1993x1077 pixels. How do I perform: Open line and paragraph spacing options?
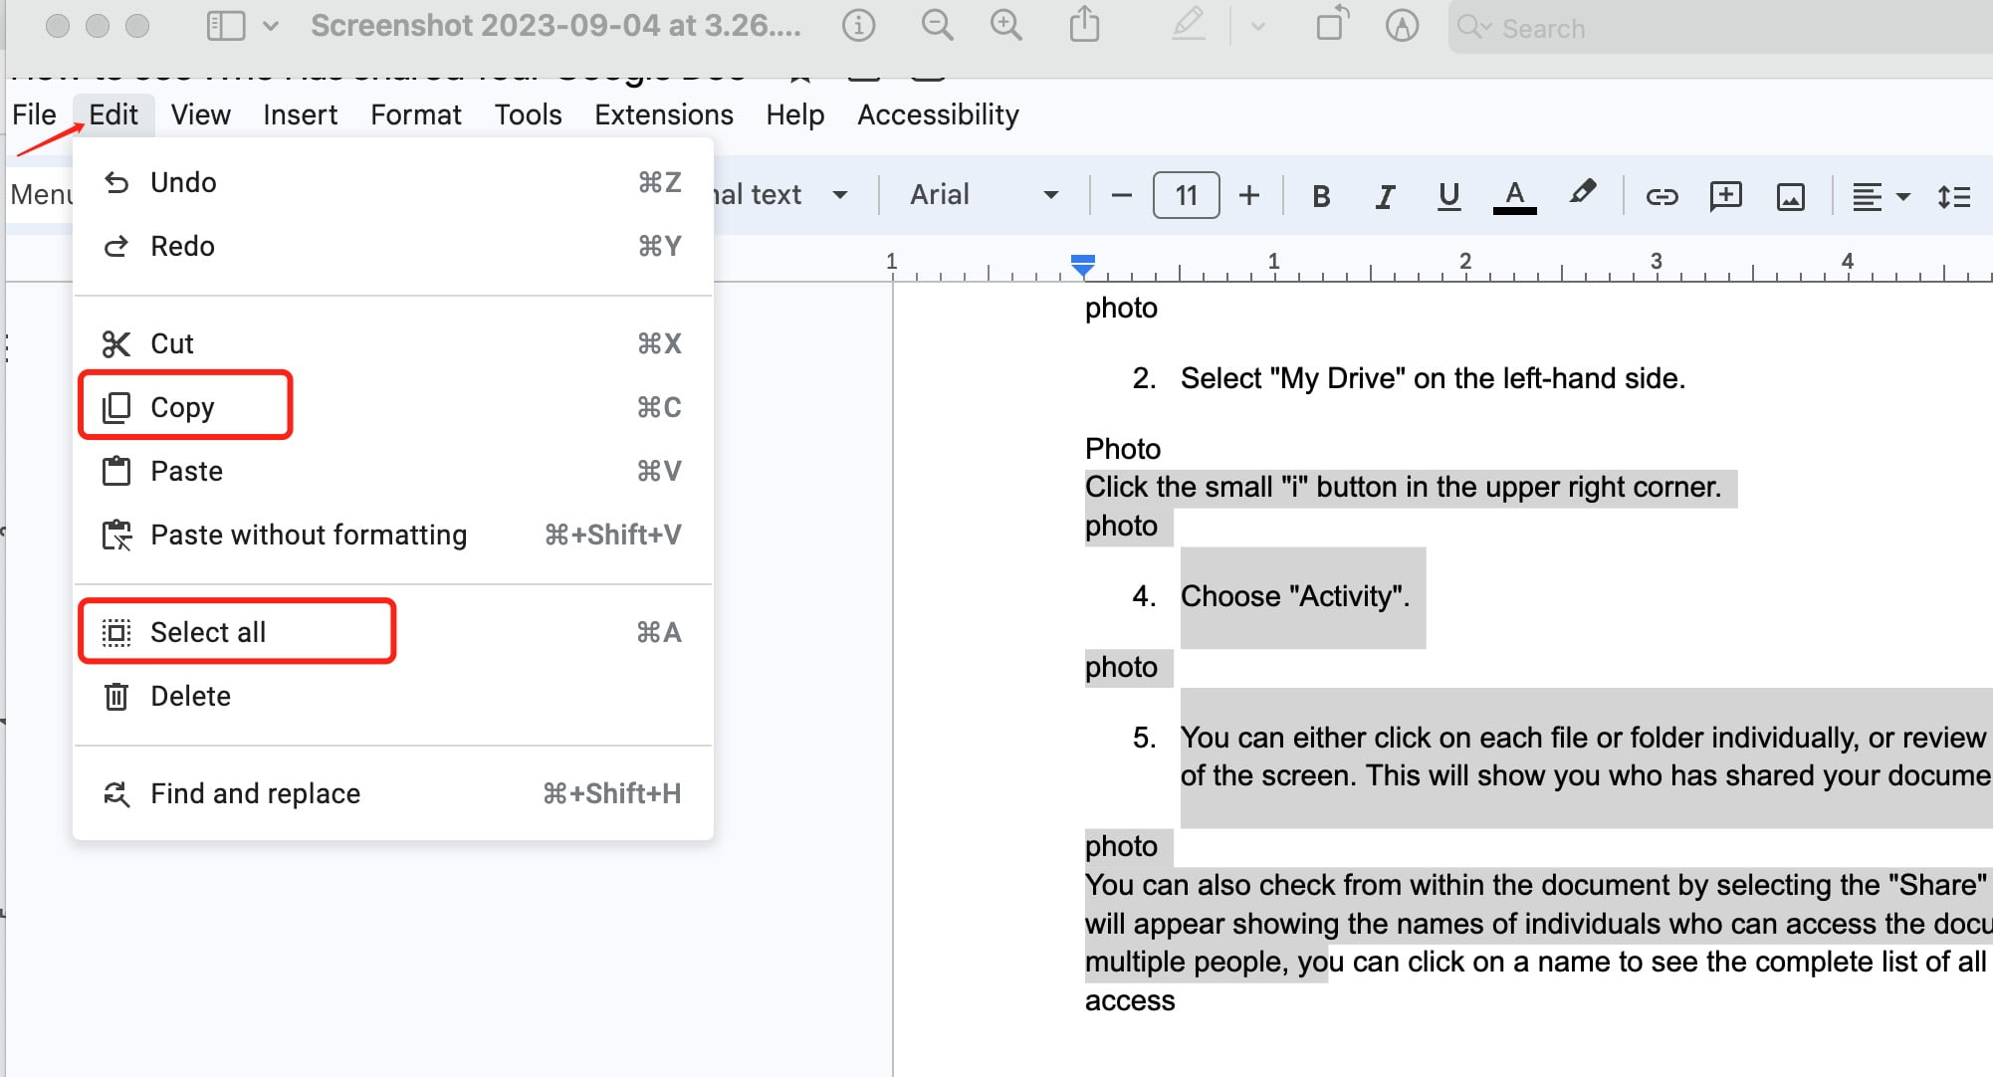pos(1954,196)
